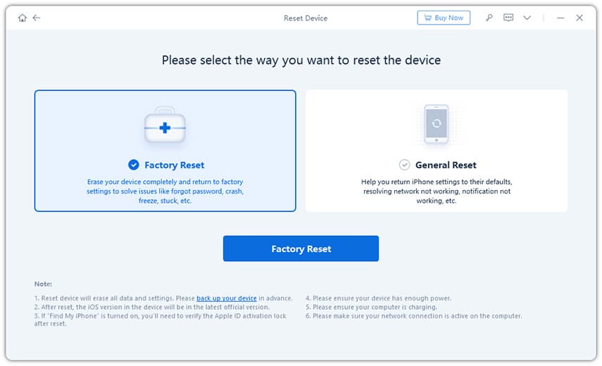Screen dimensions: 602x366
Task: Minimize the Reset Device window
Action: pyautogui.click(x=560, y=18)
